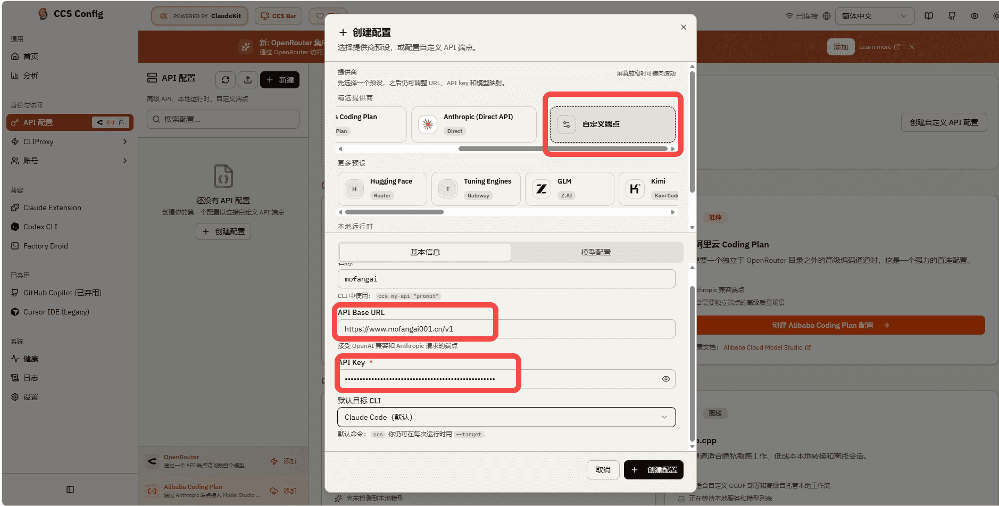Open the Learn more link in the banner
The height and width of the screenshot is (506, 999).
[879, 47]
